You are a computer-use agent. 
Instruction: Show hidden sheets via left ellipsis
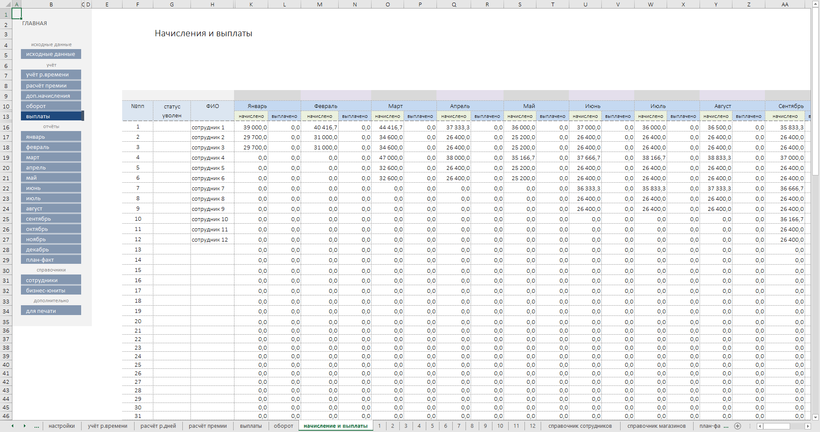37,426
